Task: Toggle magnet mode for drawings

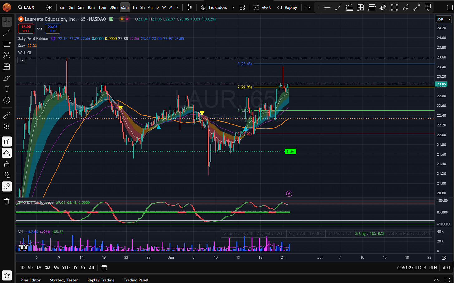Action: point(7,142)
